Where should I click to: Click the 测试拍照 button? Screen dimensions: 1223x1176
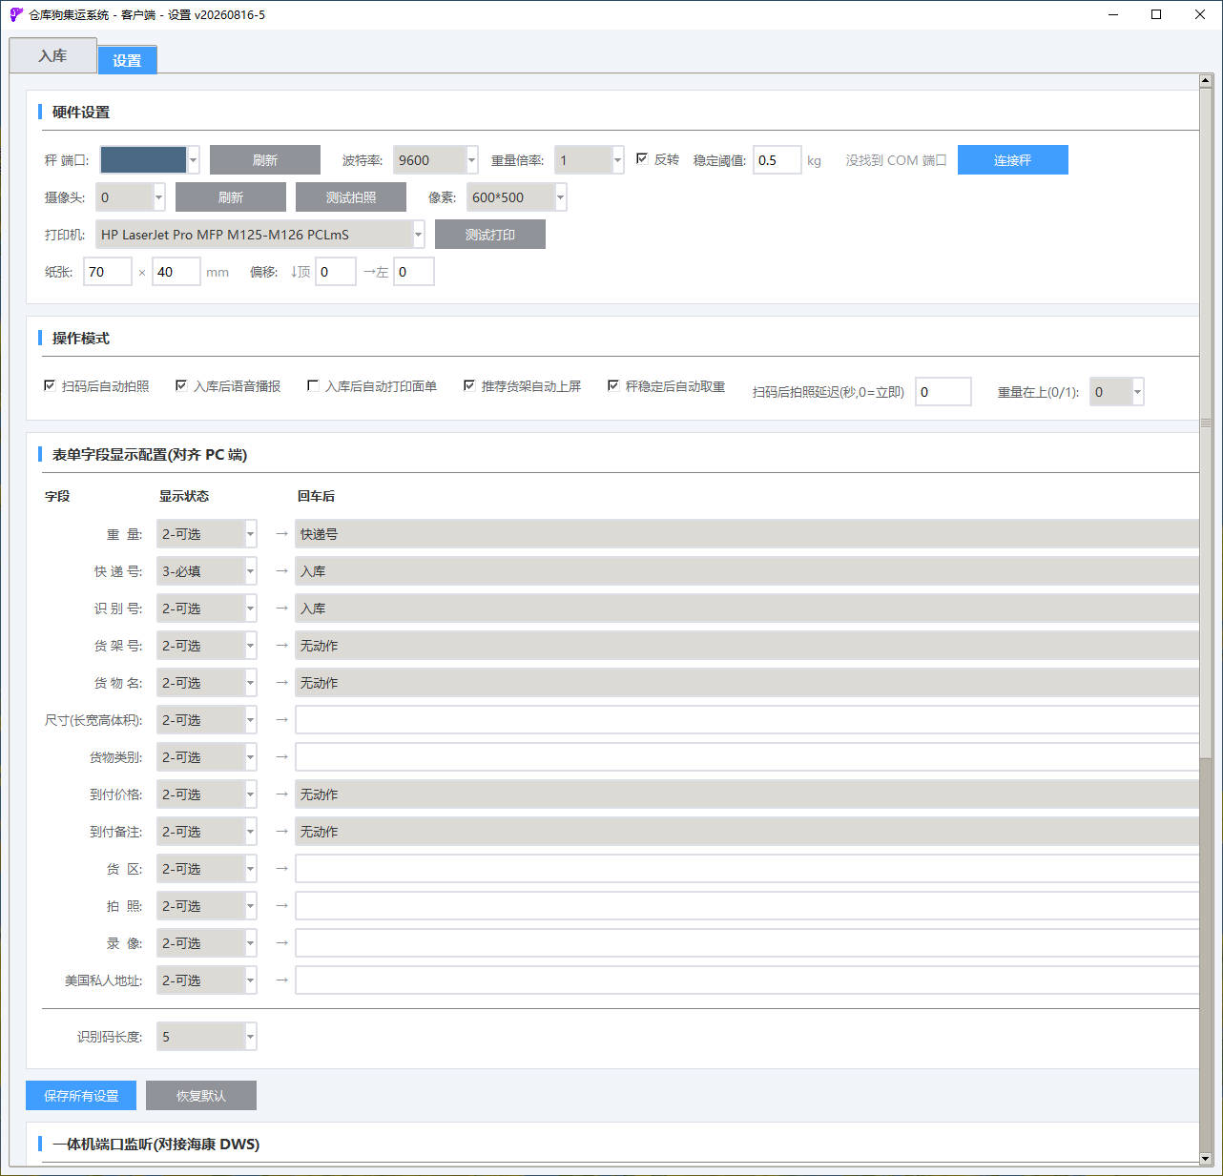click(x=351, y=197)
